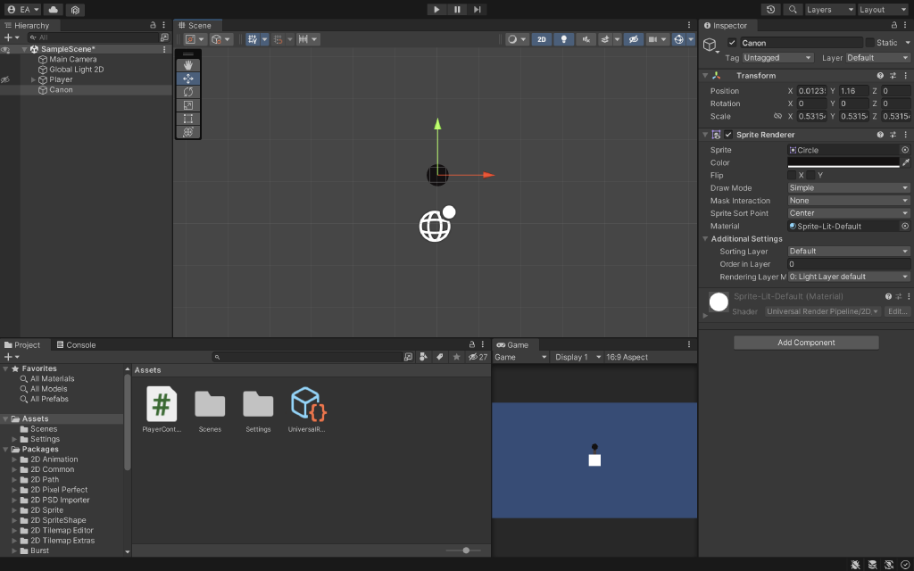The image size is (914, 571).
Task: Select the View (hand) tool
Action: pos(188,64)
